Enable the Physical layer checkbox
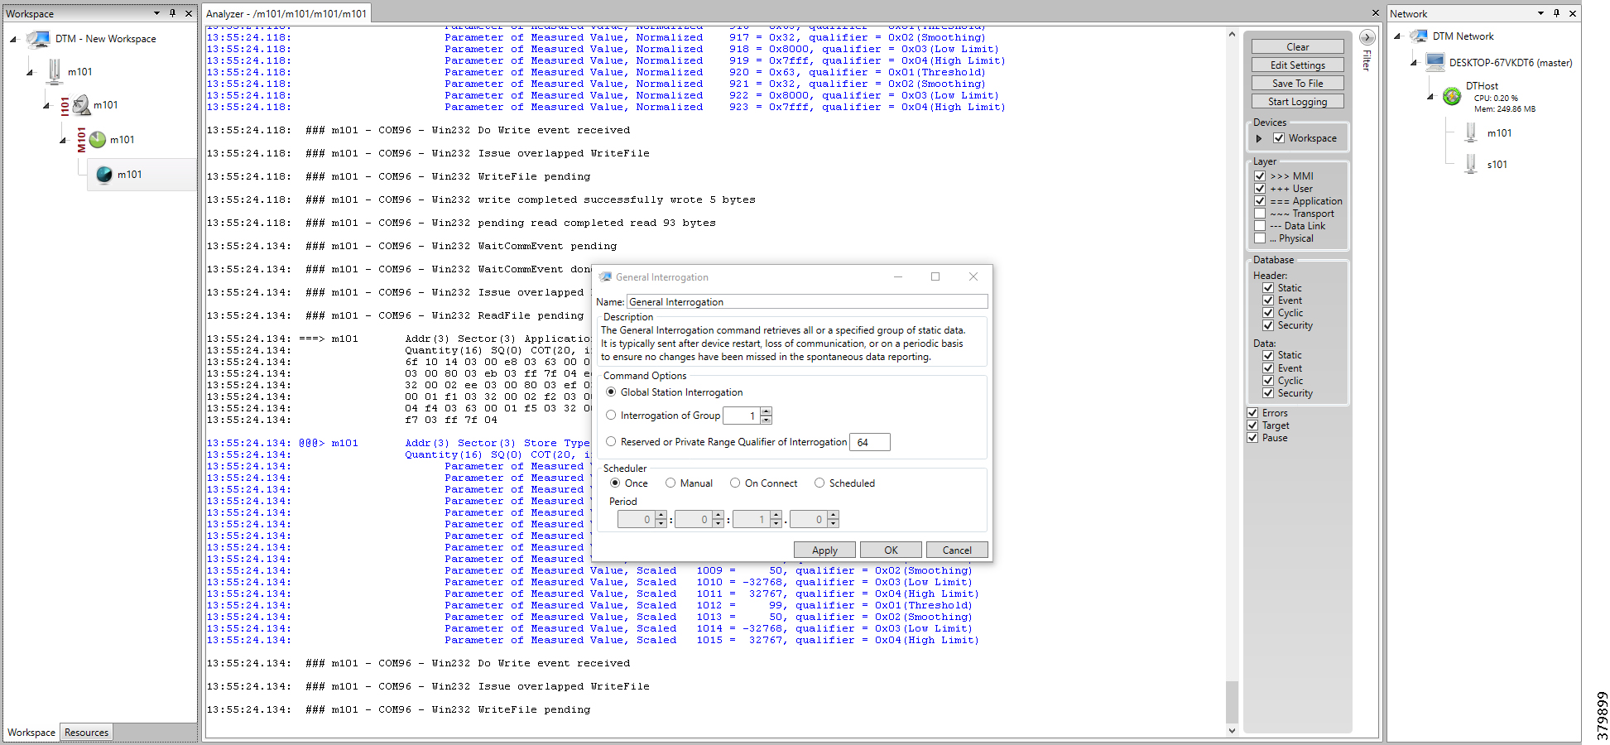This screenshot has width=1610, height=745. click(1260, 238)
